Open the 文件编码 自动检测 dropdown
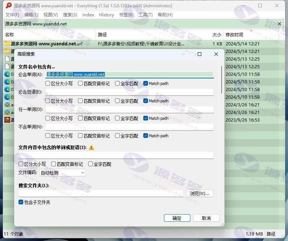The image size is (288, 241). point(63,173)
